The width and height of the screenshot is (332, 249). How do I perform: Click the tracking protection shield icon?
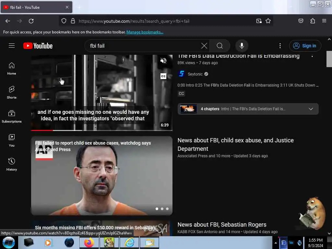point(64,21)
